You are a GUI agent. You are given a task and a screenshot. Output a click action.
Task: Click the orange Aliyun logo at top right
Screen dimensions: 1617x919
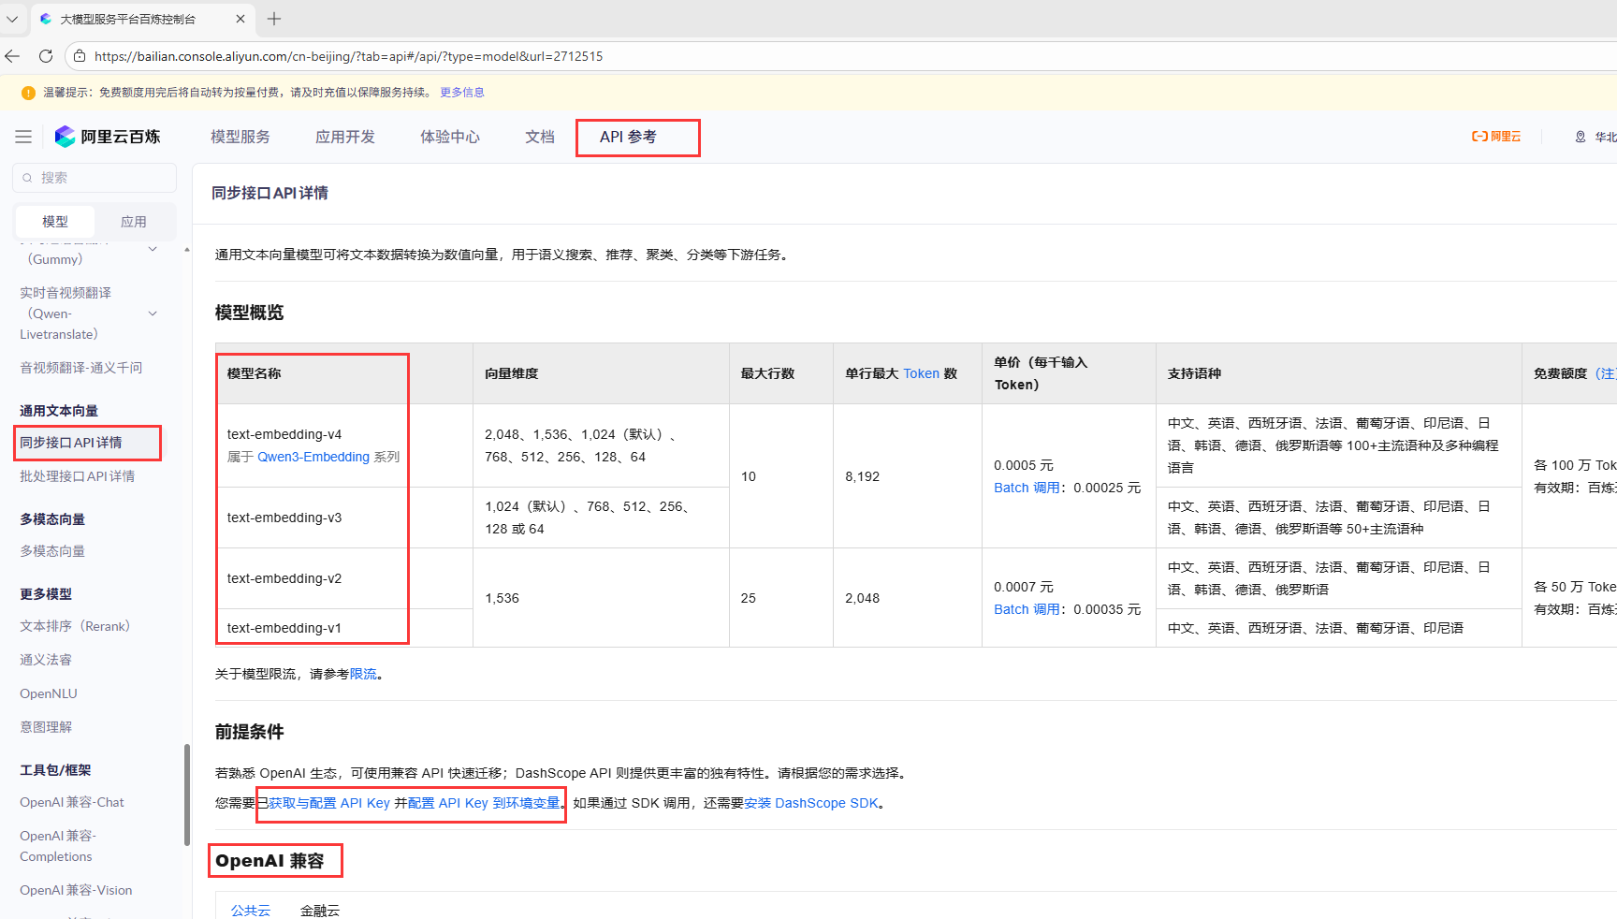(1495, 137)
